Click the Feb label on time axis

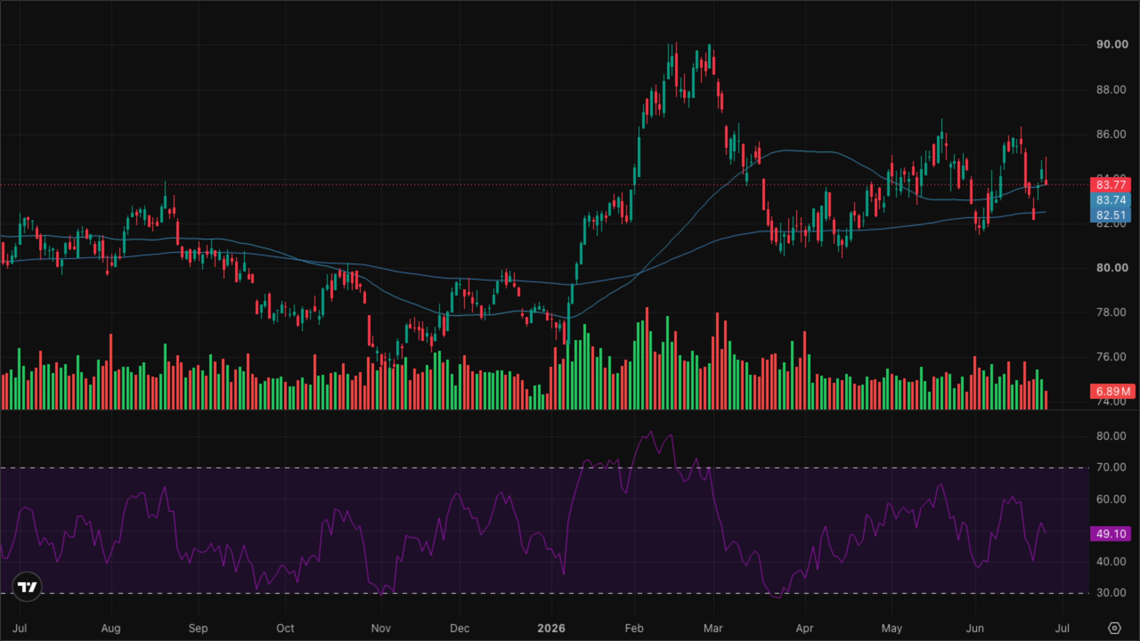[634, 628]
